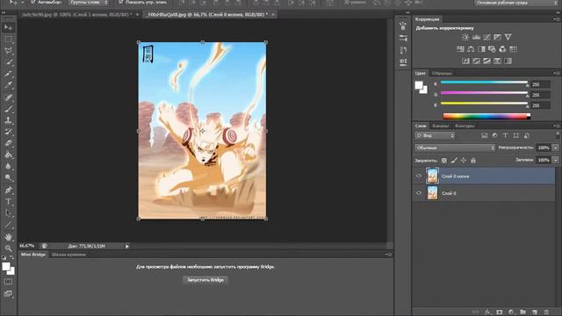Screen dimensions: 562x316
Task: Open Color panel flyout menu
Action: [556, 73]
